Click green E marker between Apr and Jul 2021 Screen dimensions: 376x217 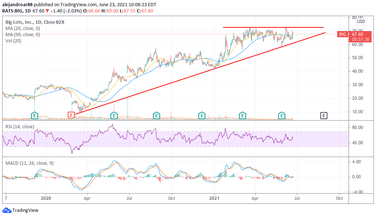click(x=282, y=115)
